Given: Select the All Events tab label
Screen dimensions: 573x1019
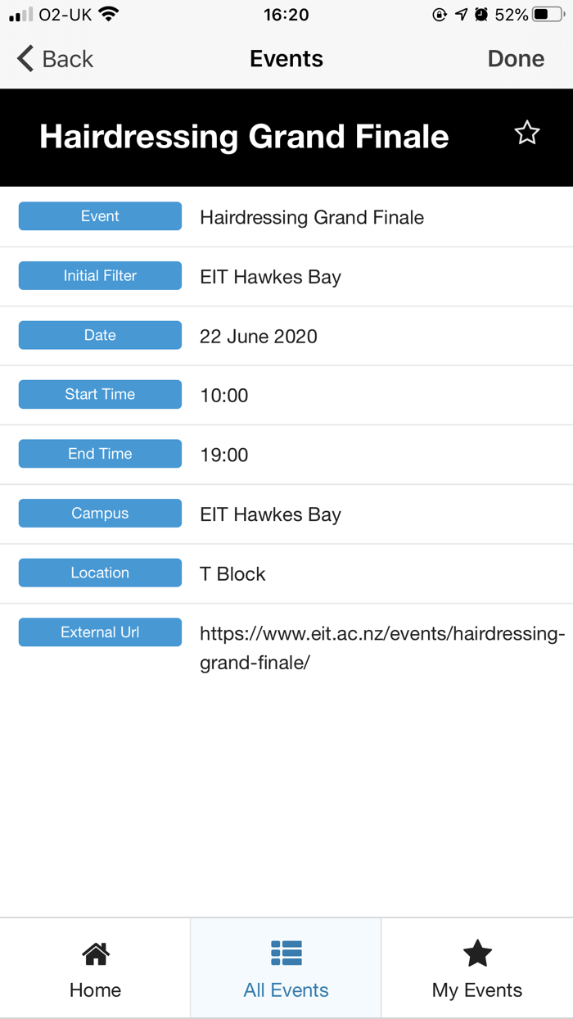Looking at the screenshot, I should point(286,990).
